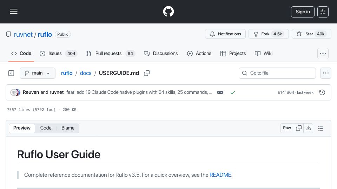Viewport: 337px width, 189px height.
Task: Open the Actions tab
Action: [x=199, y=53]
